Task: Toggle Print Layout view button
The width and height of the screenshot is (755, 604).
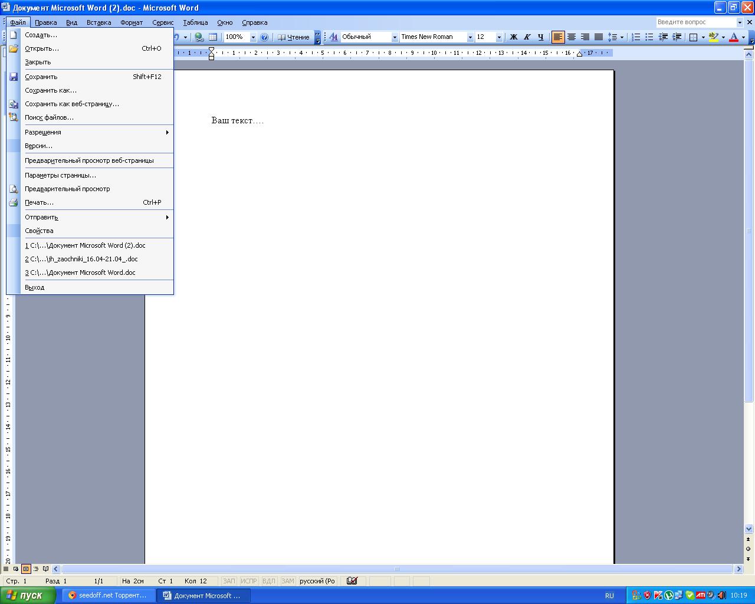Action: (x=26, y=569)
